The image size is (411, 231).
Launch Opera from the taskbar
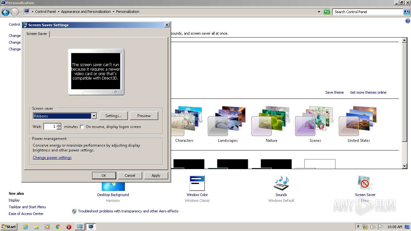coord(69,227)
